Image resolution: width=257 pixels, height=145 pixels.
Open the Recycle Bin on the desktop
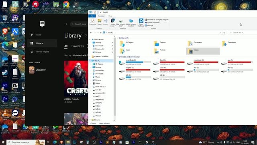tap(5, 19)
